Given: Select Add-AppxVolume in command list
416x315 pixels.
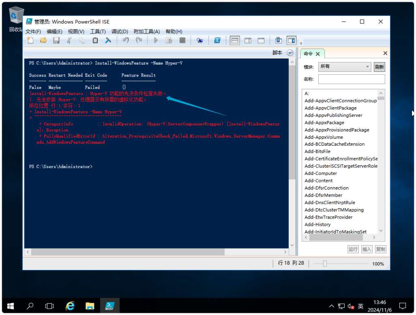Looking at the screenshot, I should [324, 137].
